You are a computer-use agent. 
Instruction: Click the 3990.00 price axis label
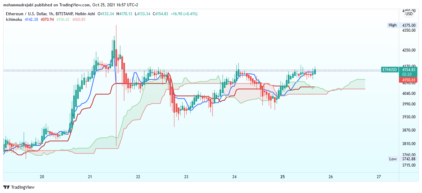click(x=409, y=104)
